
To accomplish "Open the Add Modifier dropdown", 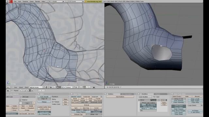I will point(145,97).
